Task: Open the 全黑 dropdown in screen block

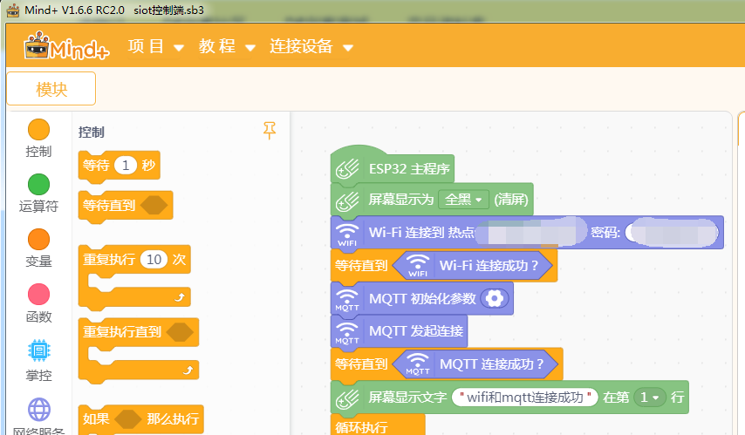Action: [x=463, y=200]
